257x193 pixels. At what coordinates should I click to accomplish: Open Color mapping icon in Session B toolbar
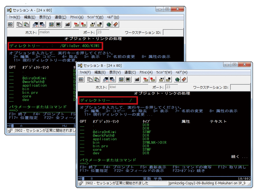128,79
